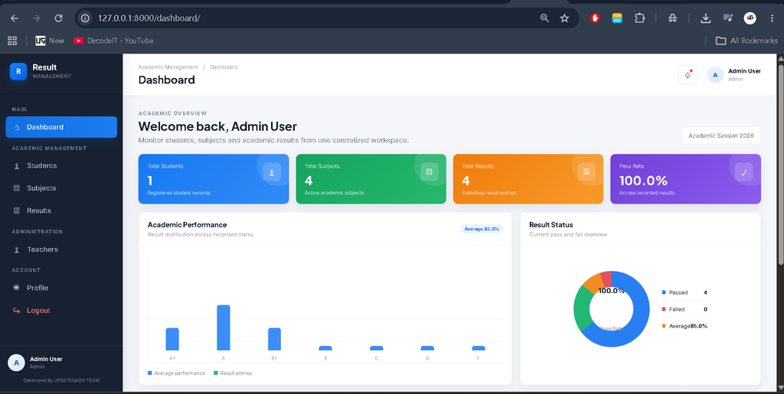Open the media playlist control icon
The width and height of the screenshot is (784, 394).
(728, 18)
